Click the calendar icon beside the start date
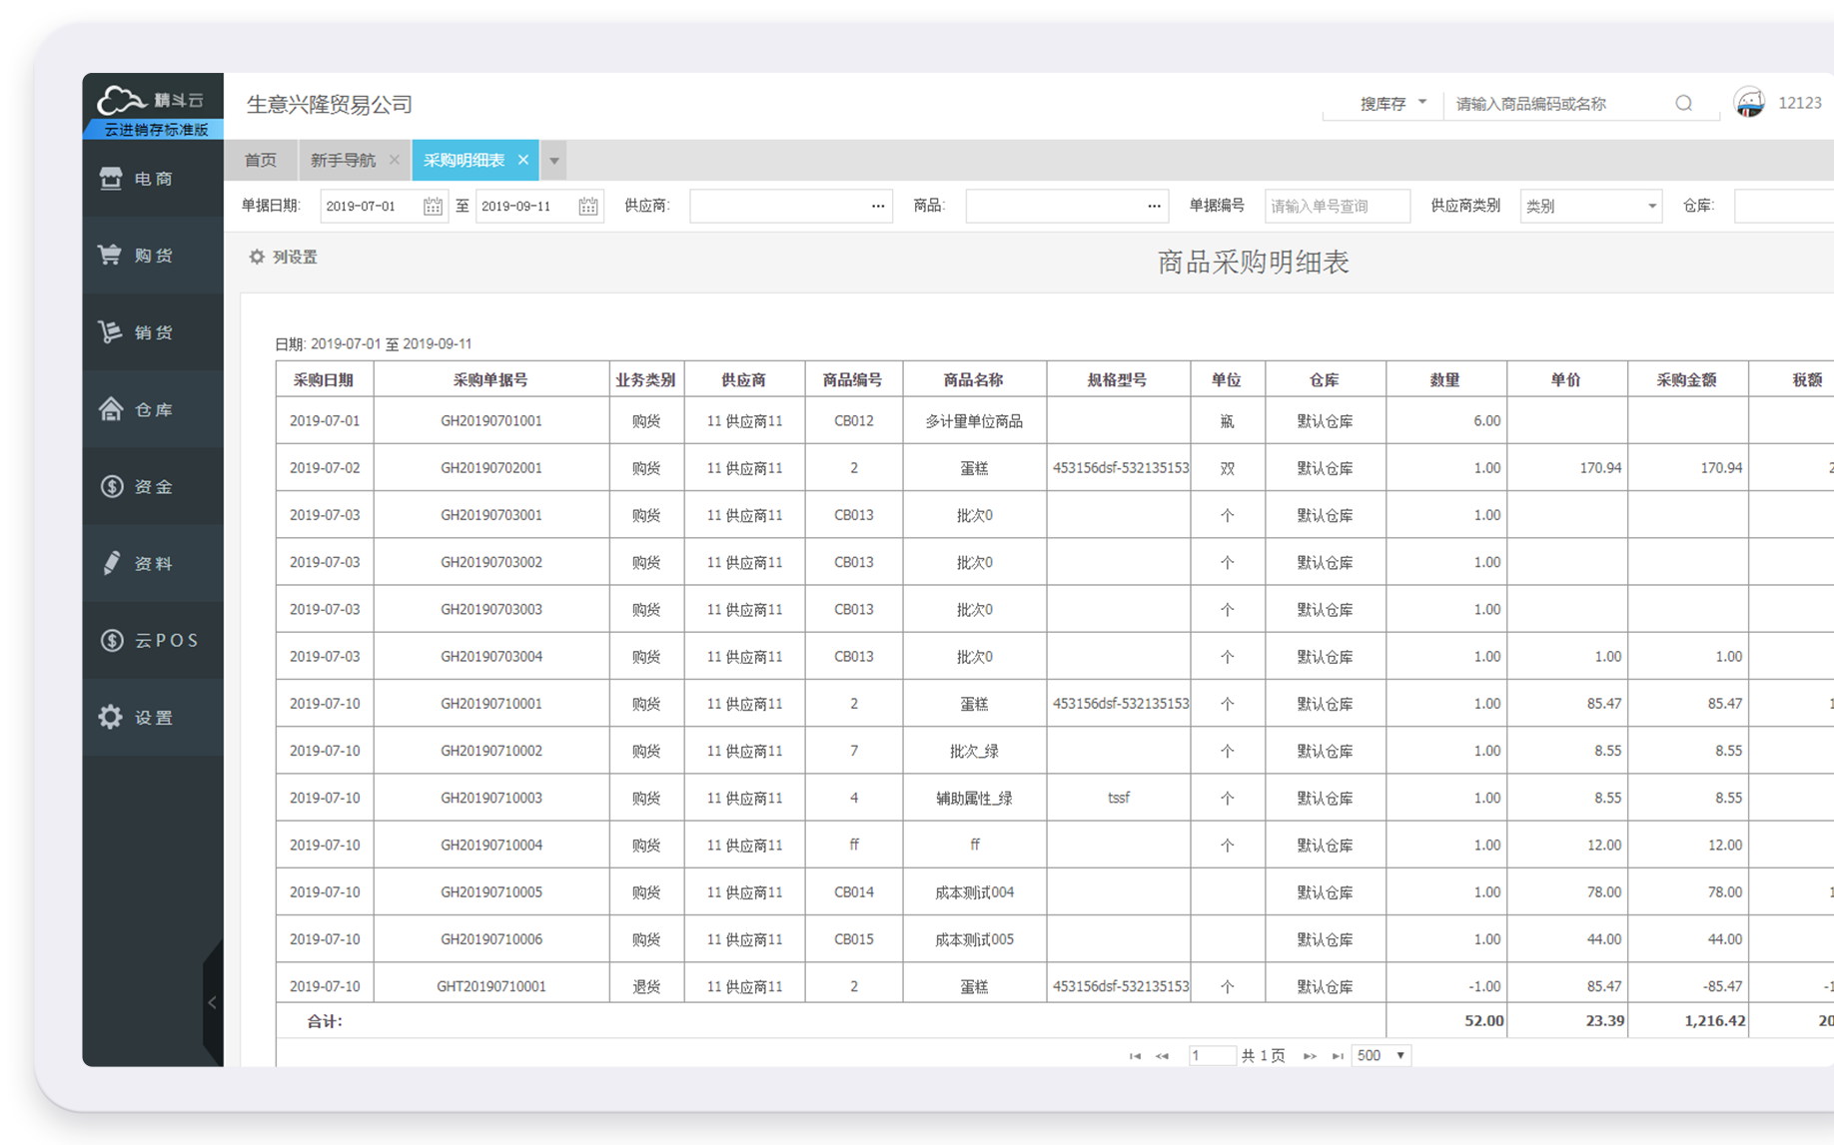Screen dimensions: 1834x1145 pyautogui.click(x=433, y=206)
